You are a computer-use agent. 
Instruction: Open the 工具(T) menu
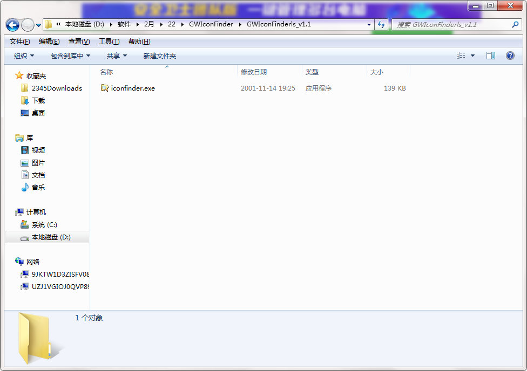[109, 42]
